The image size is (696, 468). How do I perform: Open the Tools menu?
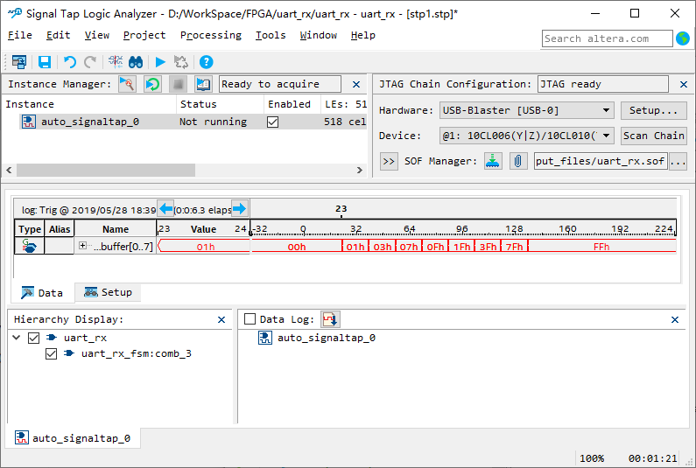tap(271, 35)
